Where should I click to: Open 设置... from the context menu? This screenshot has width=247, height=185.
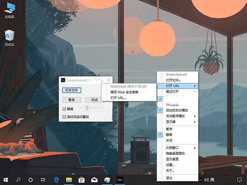(x=177, y=165)
